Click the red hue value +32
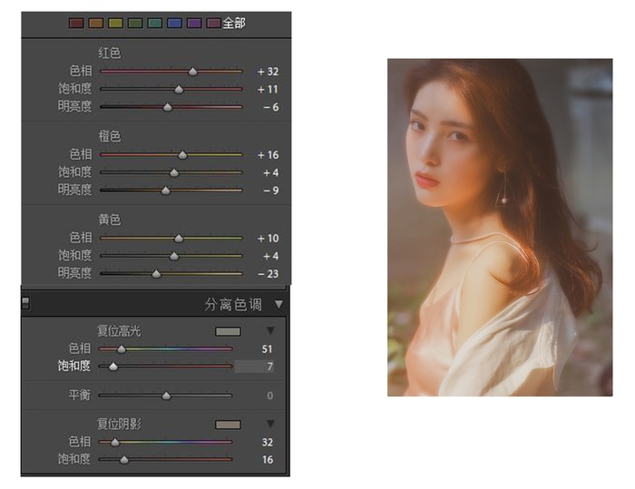The image size is (635, 489). pos(269,72)
